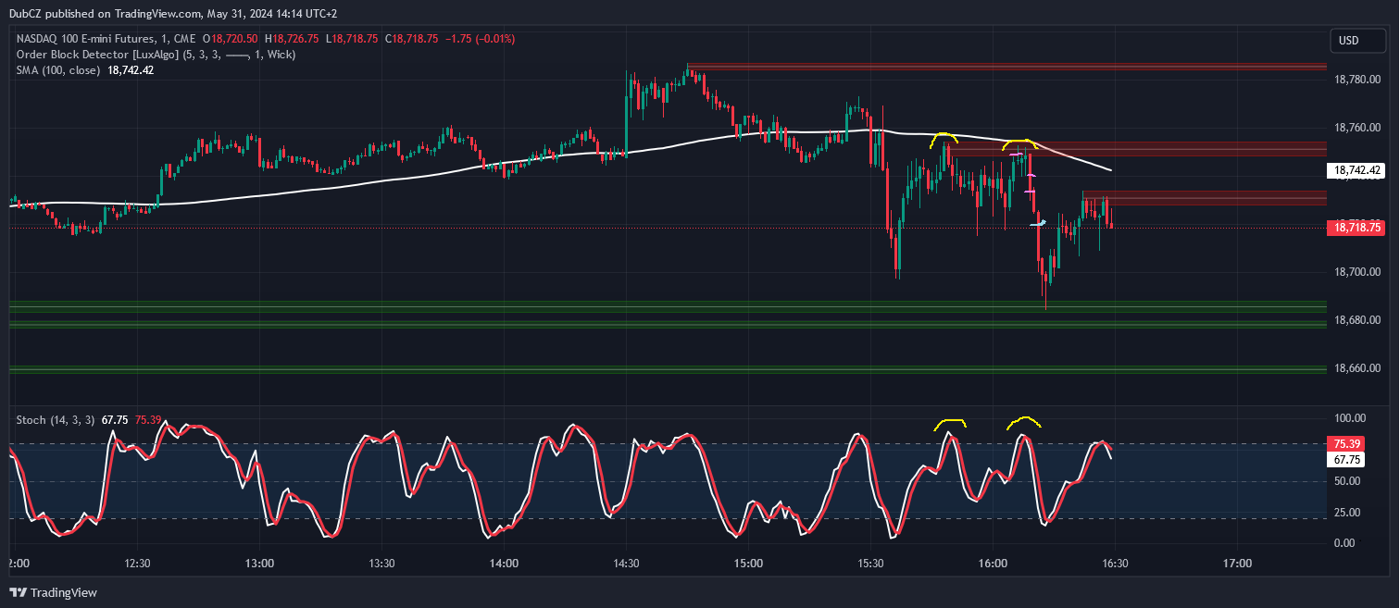Click the red 18,718.75 current price label
Image resolution: width=1400 pixels, height=608 pixels.
coord(1356,227)
